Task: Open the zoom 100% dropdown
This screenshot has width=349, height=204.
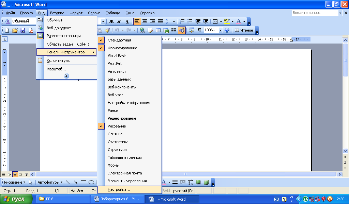Action: [x=221, y=30]
